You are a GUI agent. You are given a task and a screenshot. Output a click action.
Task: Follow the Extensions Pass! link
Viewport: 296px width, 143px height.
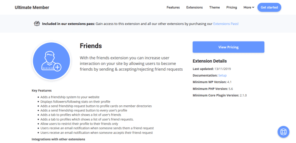tap(226, 24)
